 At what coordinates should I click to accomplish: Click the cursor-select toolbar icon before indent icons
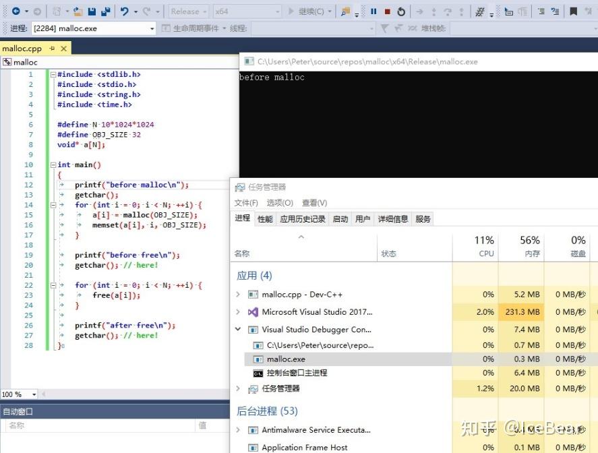click(508, 11)
